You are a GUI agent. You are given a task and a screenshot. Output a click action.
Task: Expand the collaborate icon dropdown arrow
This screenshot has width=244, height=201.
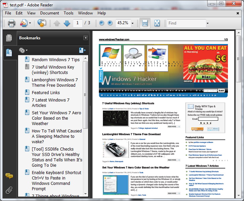pos(30,23)
